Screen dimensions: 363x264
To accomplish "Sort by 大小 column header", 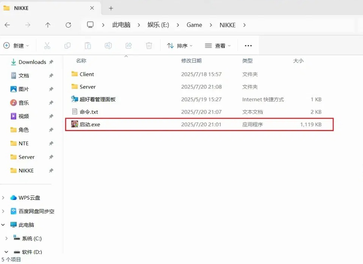I will (x=298, y=61).
